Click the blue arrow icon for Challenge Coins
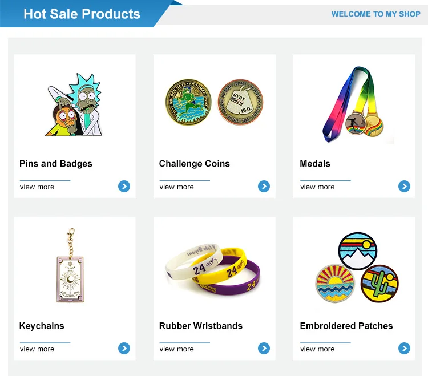Viewport: 428px width, 376px height. tap(264, 187)
